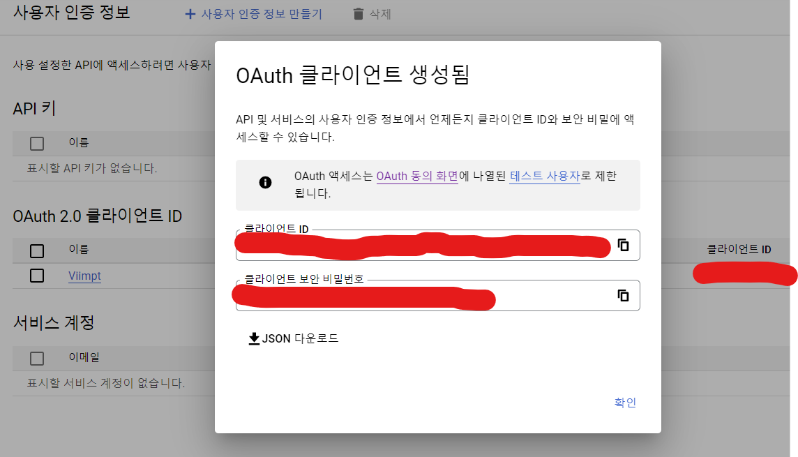Click the info icon in notice box
Screen dimensions: 798x457
point(265,182)
